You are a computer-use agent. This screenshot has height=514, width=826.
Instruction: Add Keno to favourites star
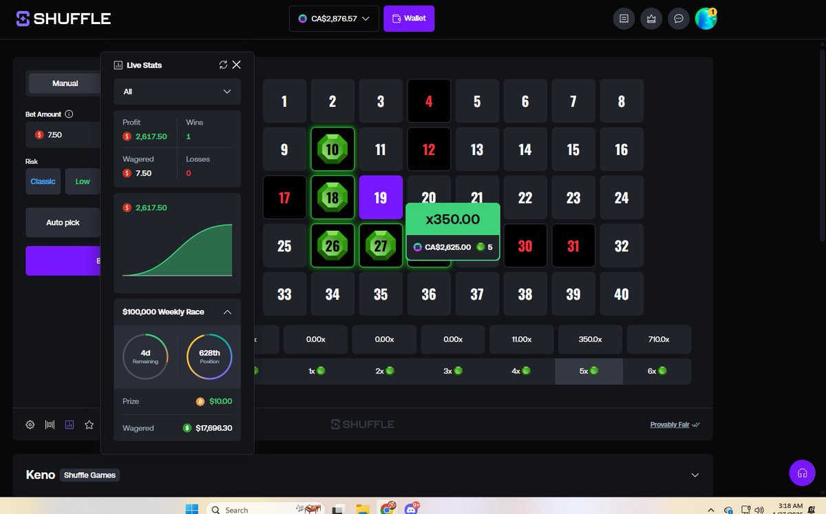(89, 425)
